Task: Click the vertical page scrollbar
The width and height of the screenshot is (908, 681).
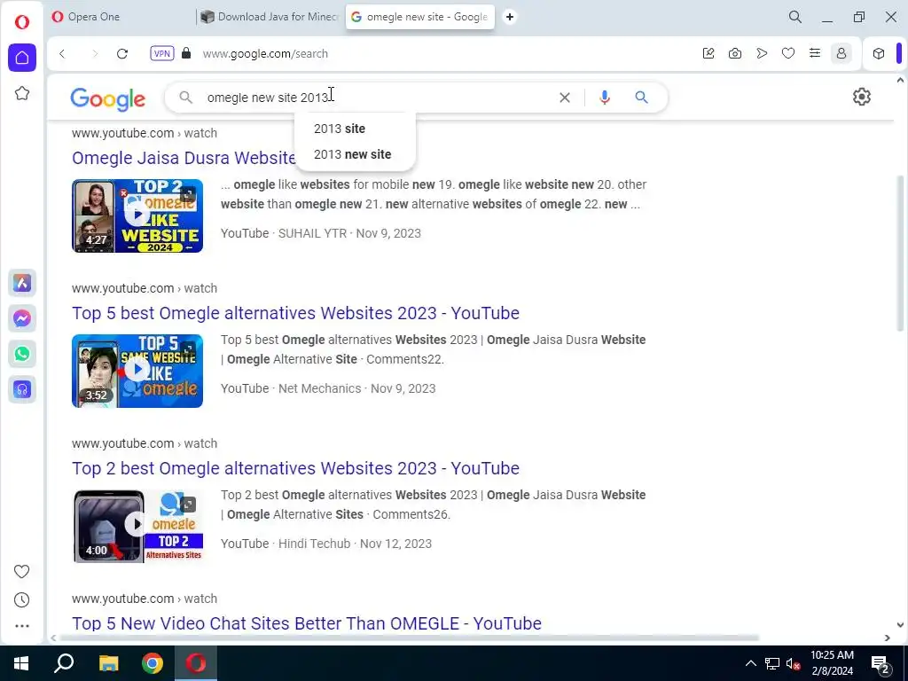Action: [x=900, y=252]
